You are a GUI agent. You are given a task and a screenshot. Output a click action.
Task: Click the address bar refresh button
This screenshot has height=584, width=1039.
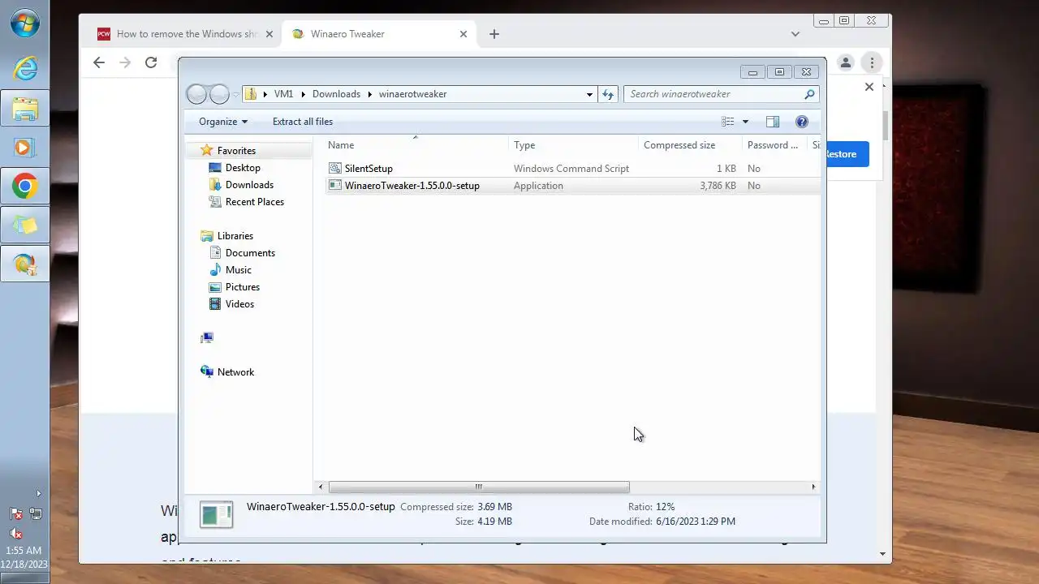pos(608,94)
